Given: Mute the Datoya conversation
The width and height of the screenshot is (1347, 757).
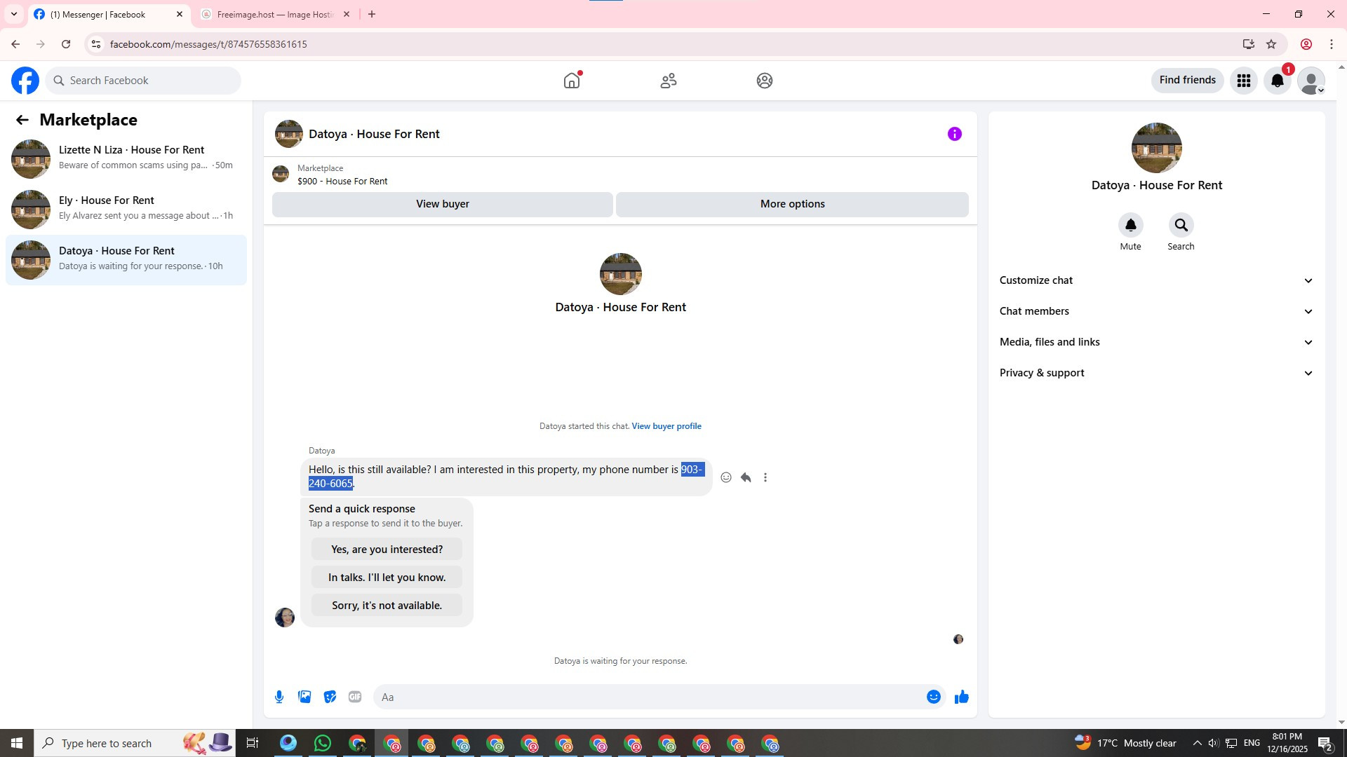Looking at the screenshot, I should tap(1130, 225).
